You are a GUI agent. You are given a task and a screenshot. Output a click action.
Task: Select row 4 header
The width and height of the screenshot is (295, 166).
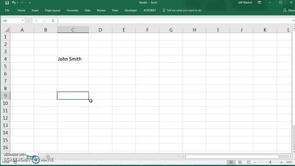tap(5, 59)
